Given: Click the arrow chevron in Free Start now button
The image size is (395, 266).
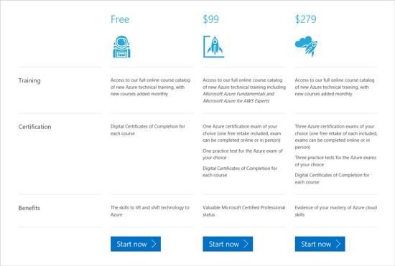Looking at the screenshot, I should click(x=154, y=244).
